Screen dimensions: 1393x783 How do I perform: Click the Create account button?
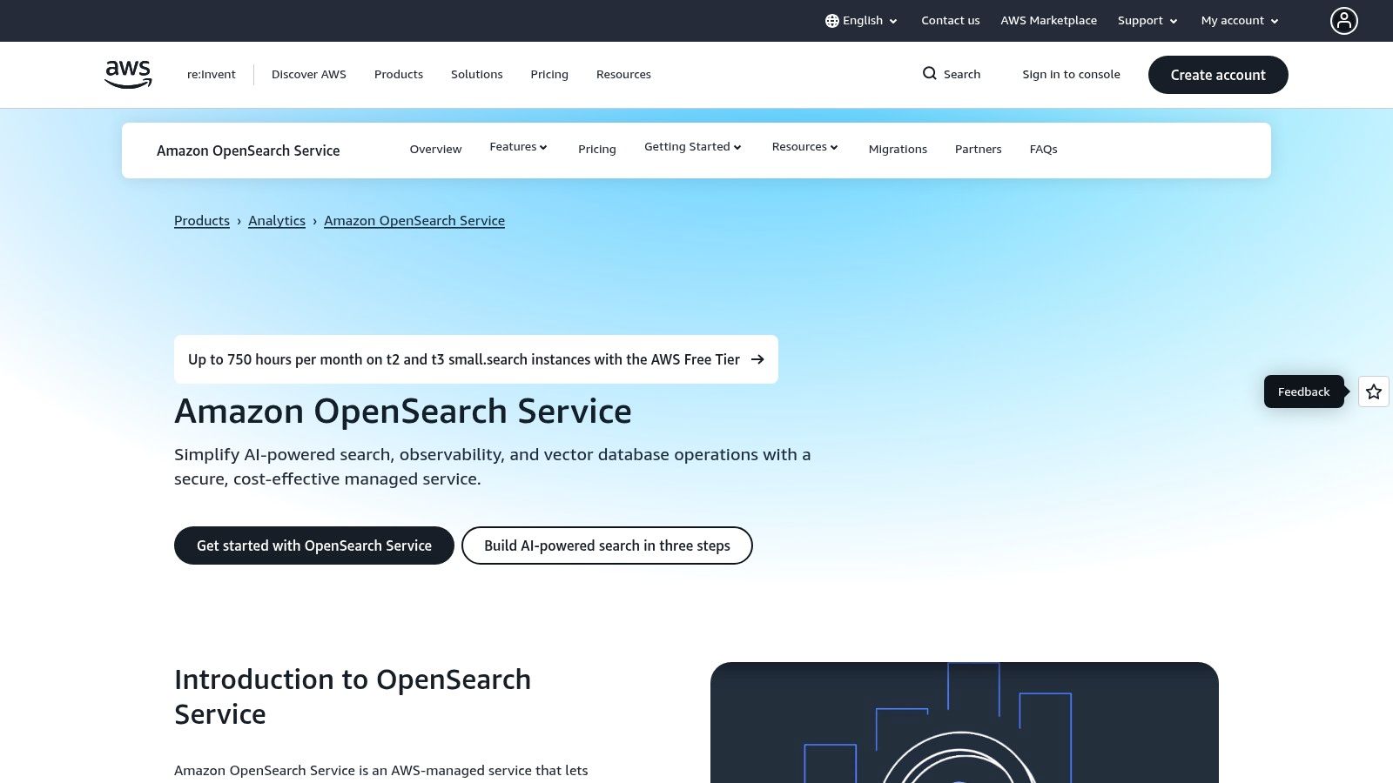[1217, 75]
